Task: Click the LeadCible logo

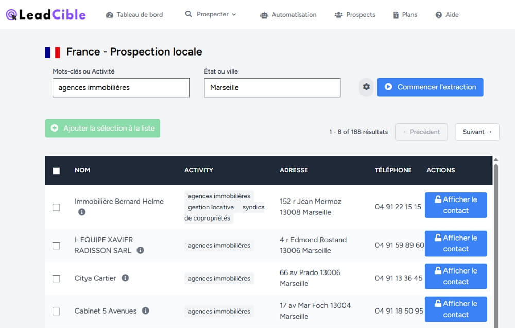Action: [x=45, y=14]
